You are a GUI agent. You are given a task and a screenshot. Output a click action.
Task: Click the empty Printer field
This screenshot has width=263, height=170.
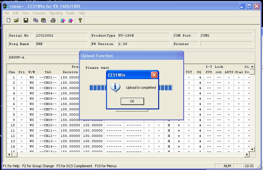226,44
